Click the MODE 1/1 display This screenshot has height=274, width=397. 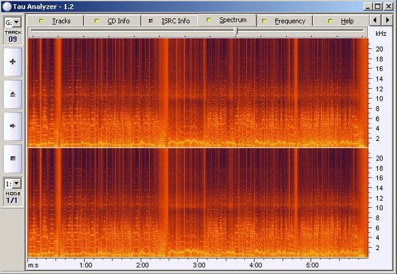12,201
